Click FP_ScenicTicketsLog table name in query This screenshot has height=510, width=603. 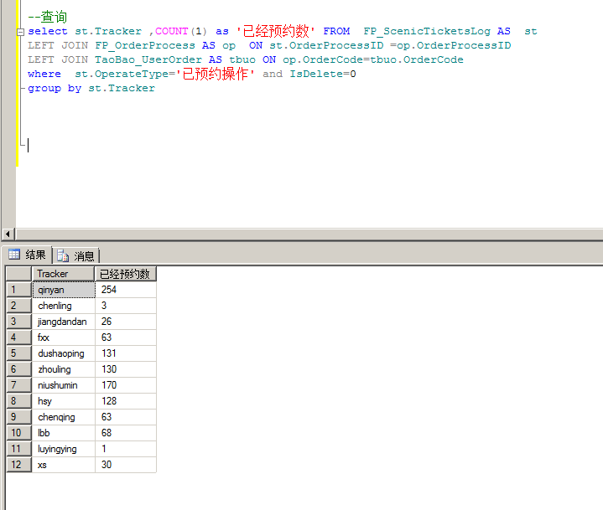pyautogui.click(x=427, y=32)
